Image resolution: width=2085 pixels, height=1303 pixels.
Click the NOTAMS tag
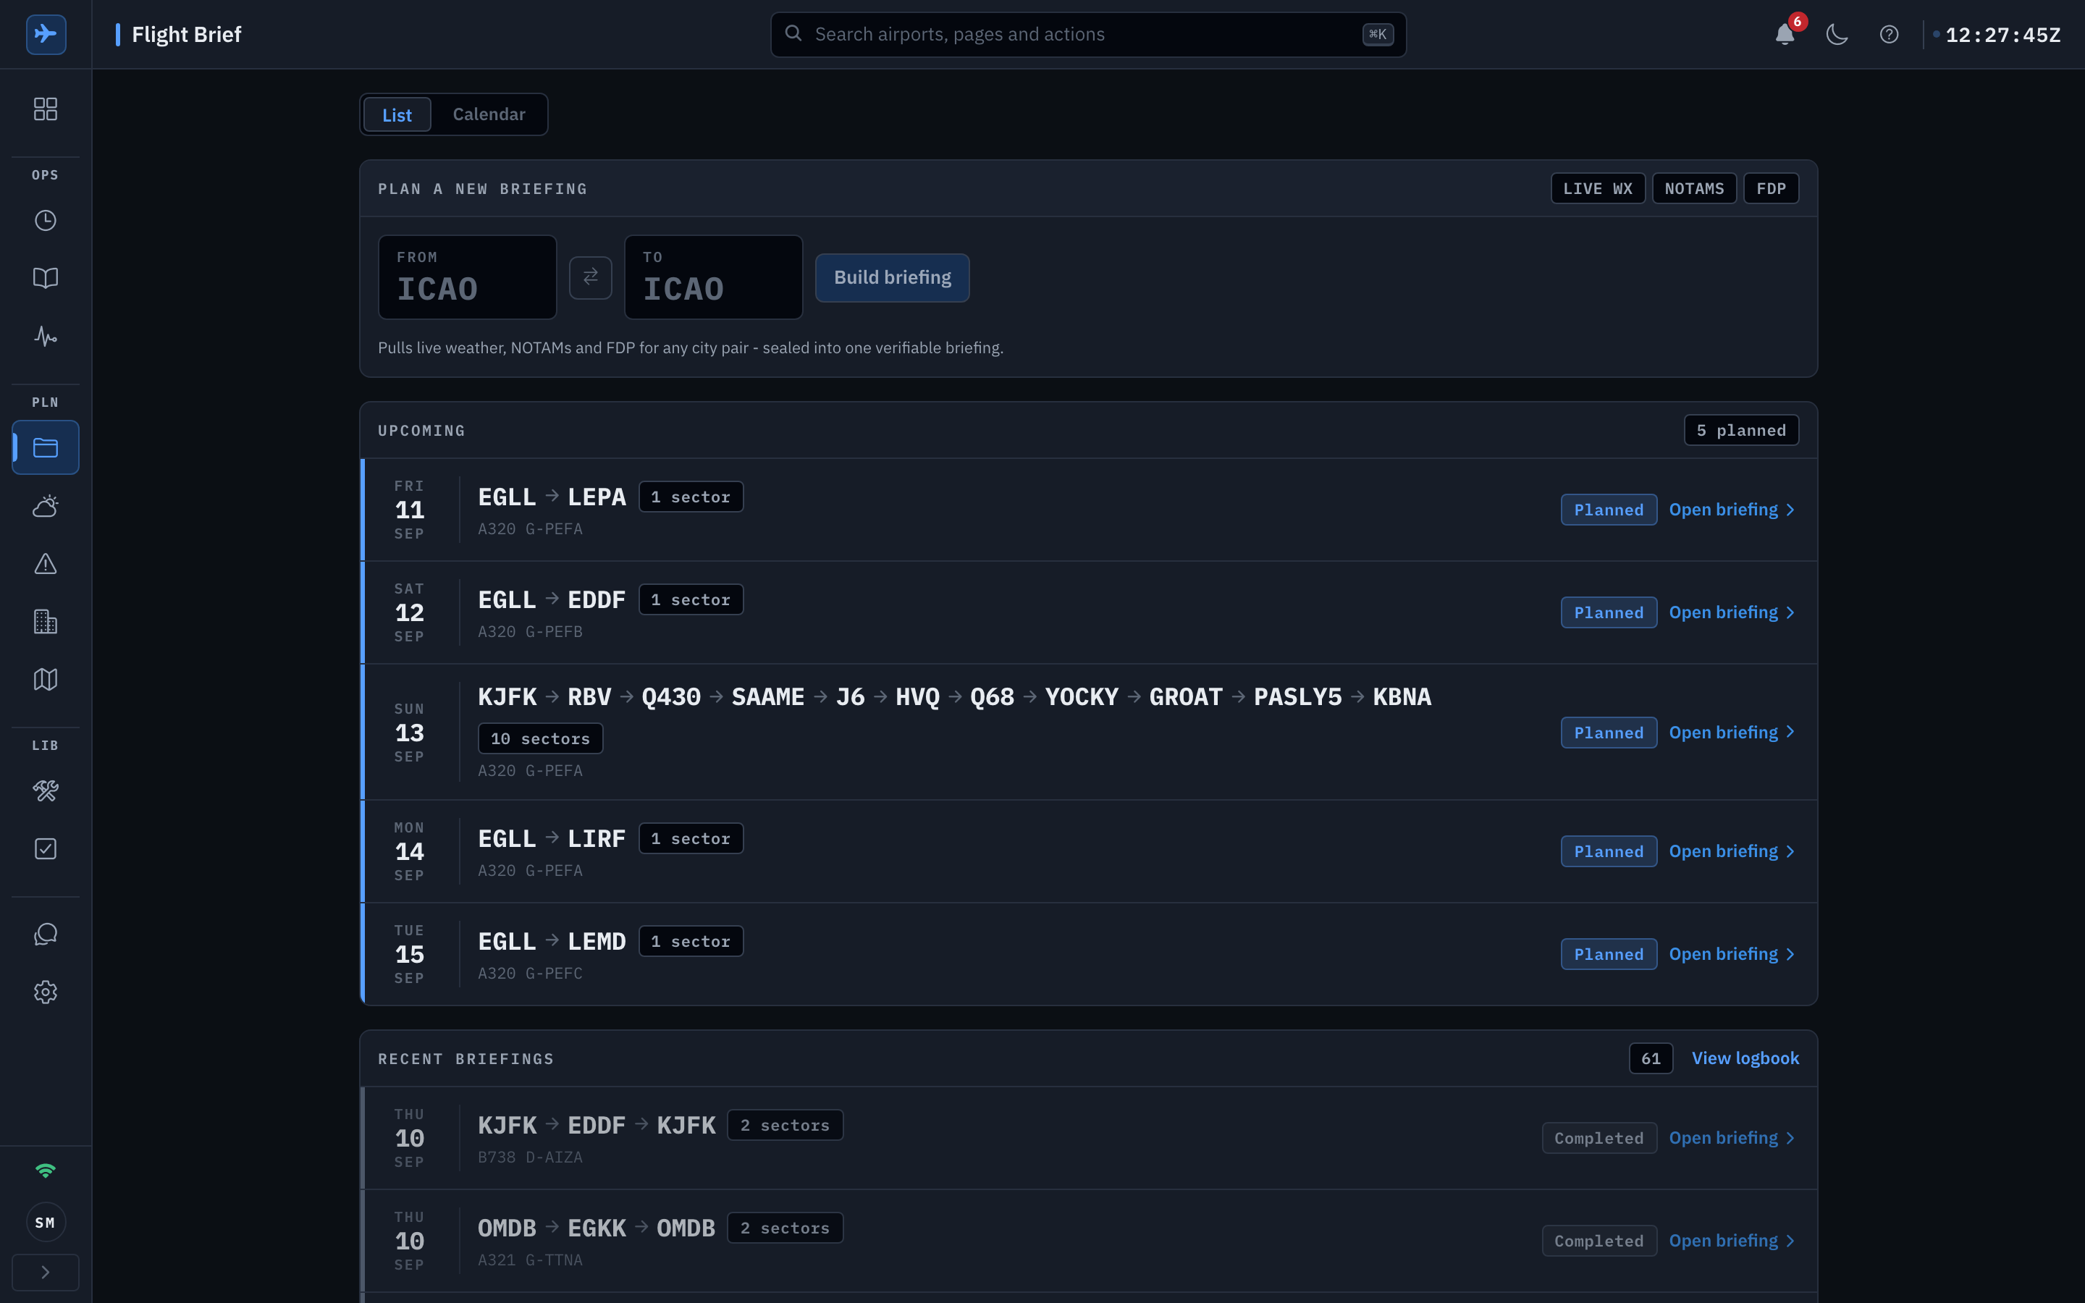(1694, 189)
